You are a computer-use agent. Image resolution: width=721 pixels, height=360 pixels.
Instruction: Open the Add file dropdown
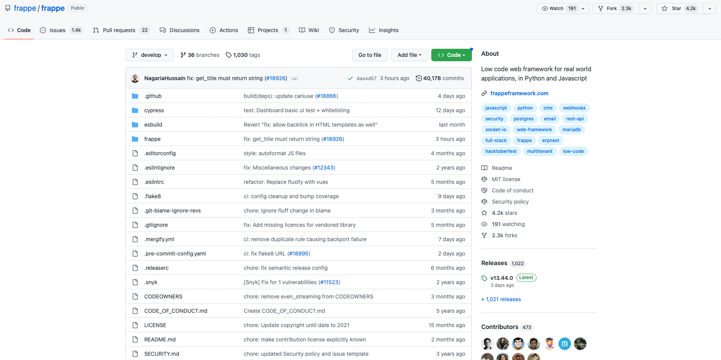click(x=409, y=55)
